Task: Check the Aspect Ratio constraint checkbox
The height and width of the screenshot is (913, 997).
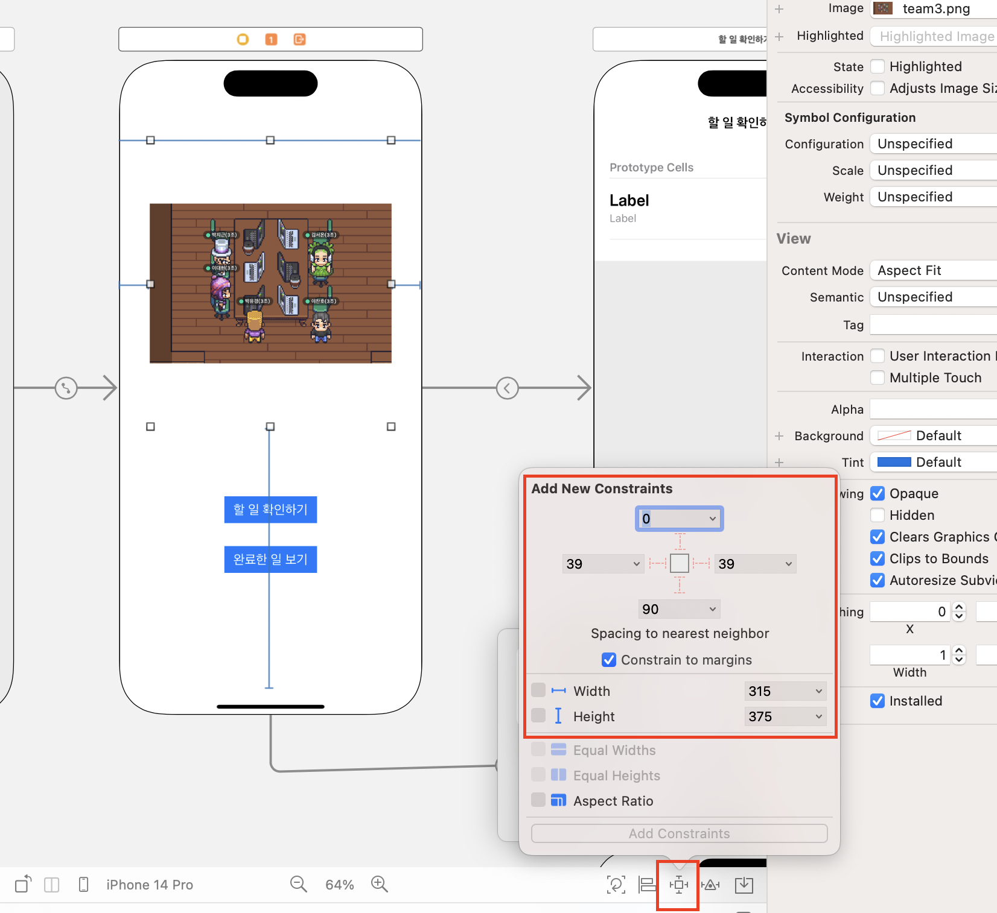Action: [538, 800]
